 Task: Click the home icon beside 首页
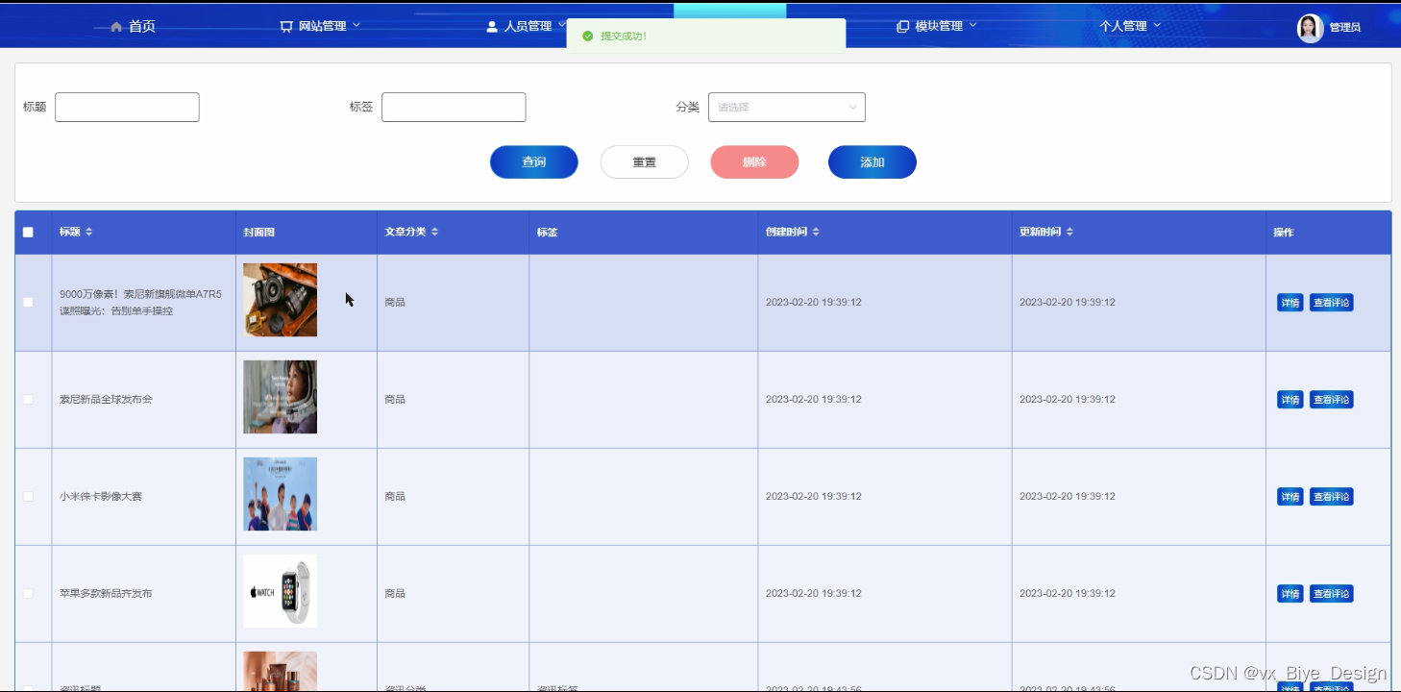coord(116,27)
